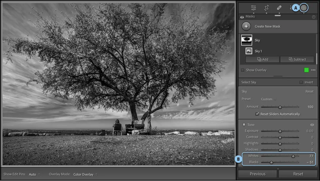Adjust the Shadows slider handle
320x181 pixels.
(x=280, y=150)
